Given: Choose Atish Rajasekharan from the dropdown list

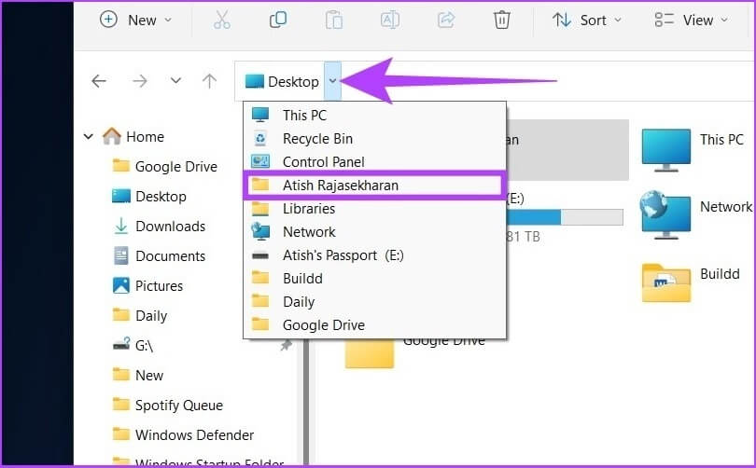Looking at the screenshot, I should [374, 186].
